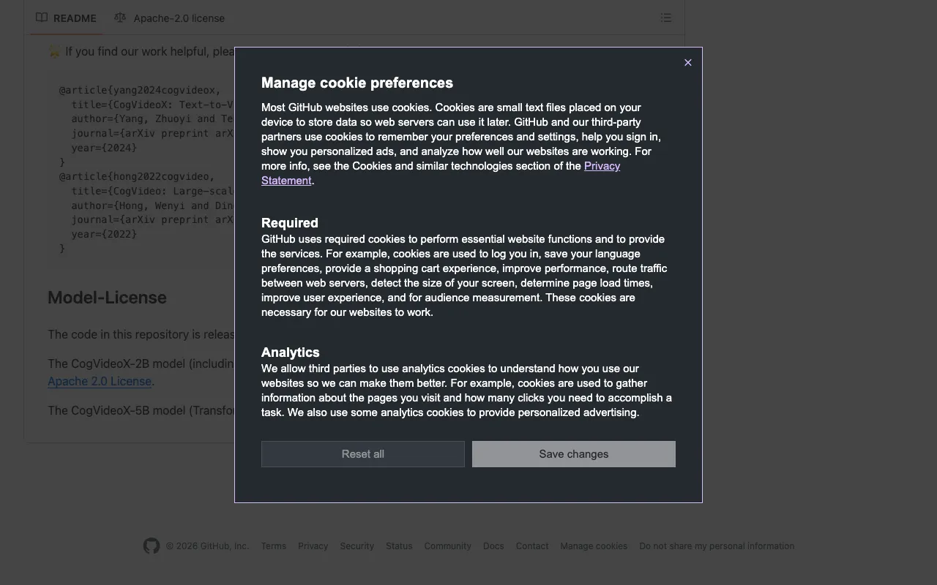This screenshot has height=585, width=937.
Task: Open the Contact footer link
Action: pos(532,546)
